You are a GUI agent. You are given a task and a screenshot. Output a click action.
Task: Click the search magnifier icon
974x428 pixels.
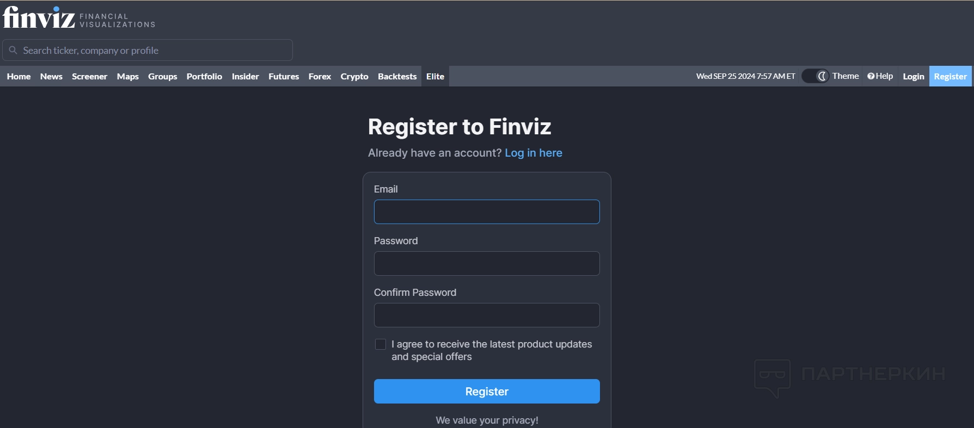[x=13, y=50]
